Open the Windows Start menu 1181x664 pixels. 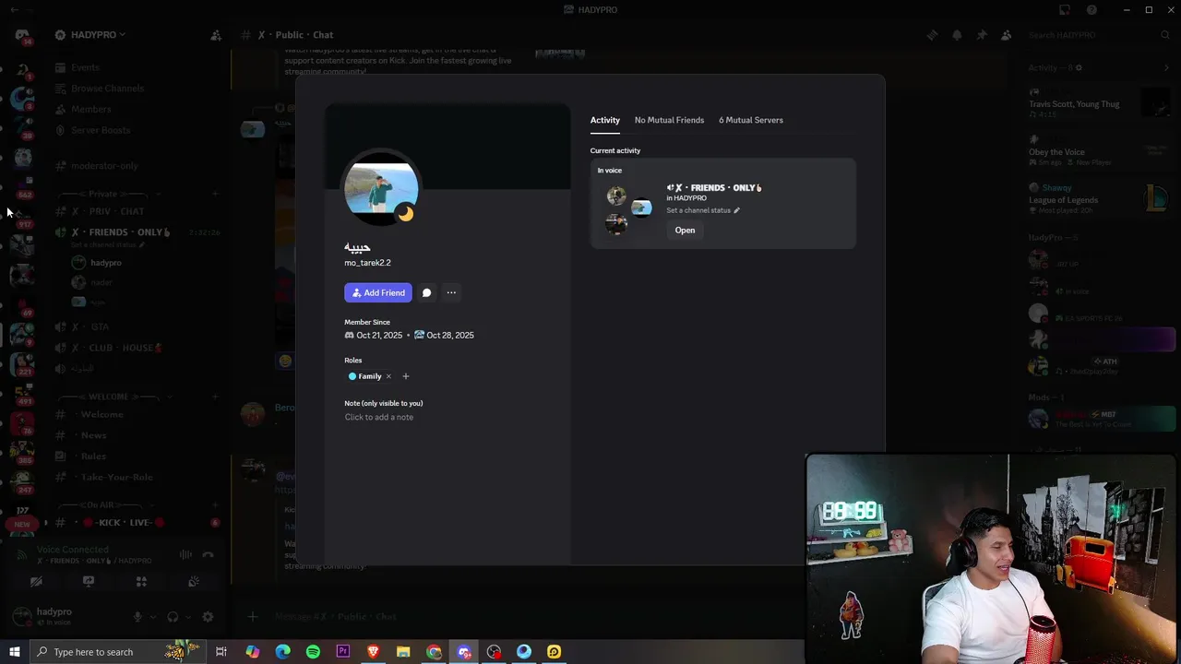[14, 652]
